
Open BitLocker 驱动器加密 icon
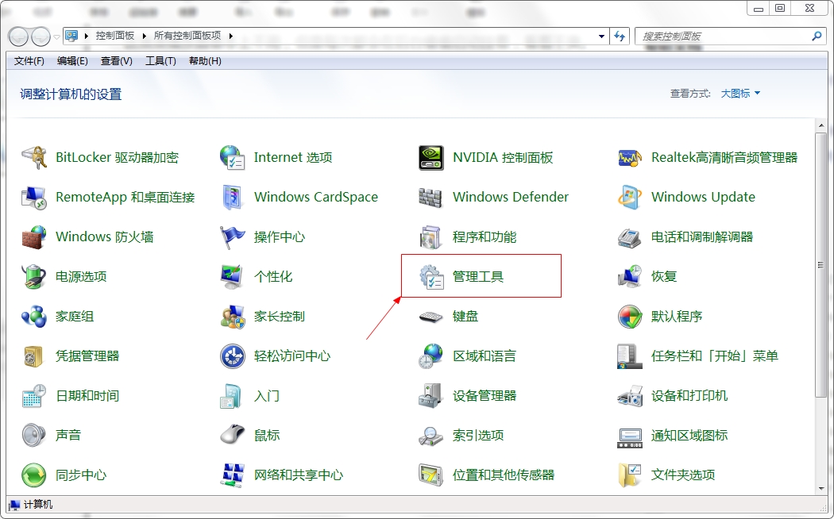pyautogui.click(x=34, y=157)
